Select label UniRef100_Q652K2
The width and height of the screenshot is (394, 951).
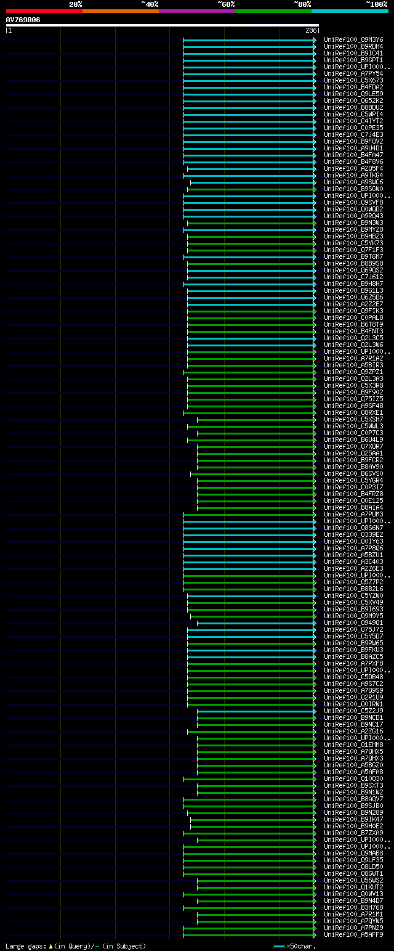pyautogui.click(x=353, y=100)
